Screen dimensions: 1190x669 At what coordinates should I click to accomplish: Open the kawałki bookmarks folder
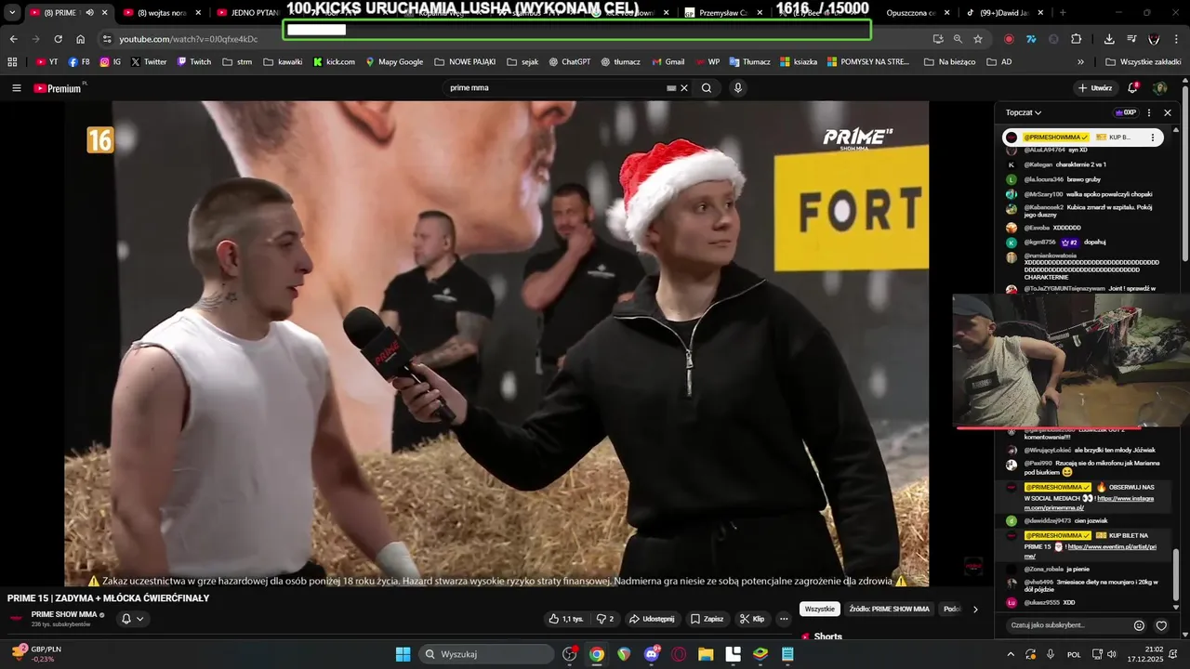(283, 62)
